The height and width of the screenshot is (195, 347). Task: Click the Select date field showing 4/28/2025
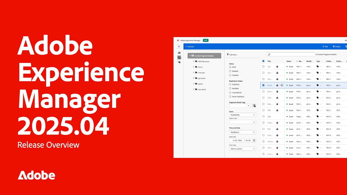pos(243,140)
